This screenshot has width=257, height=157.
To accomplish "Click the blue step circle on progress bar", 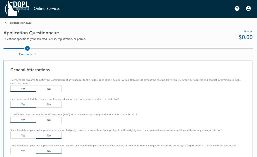I will pyautogui.click(x=27, y=48).
